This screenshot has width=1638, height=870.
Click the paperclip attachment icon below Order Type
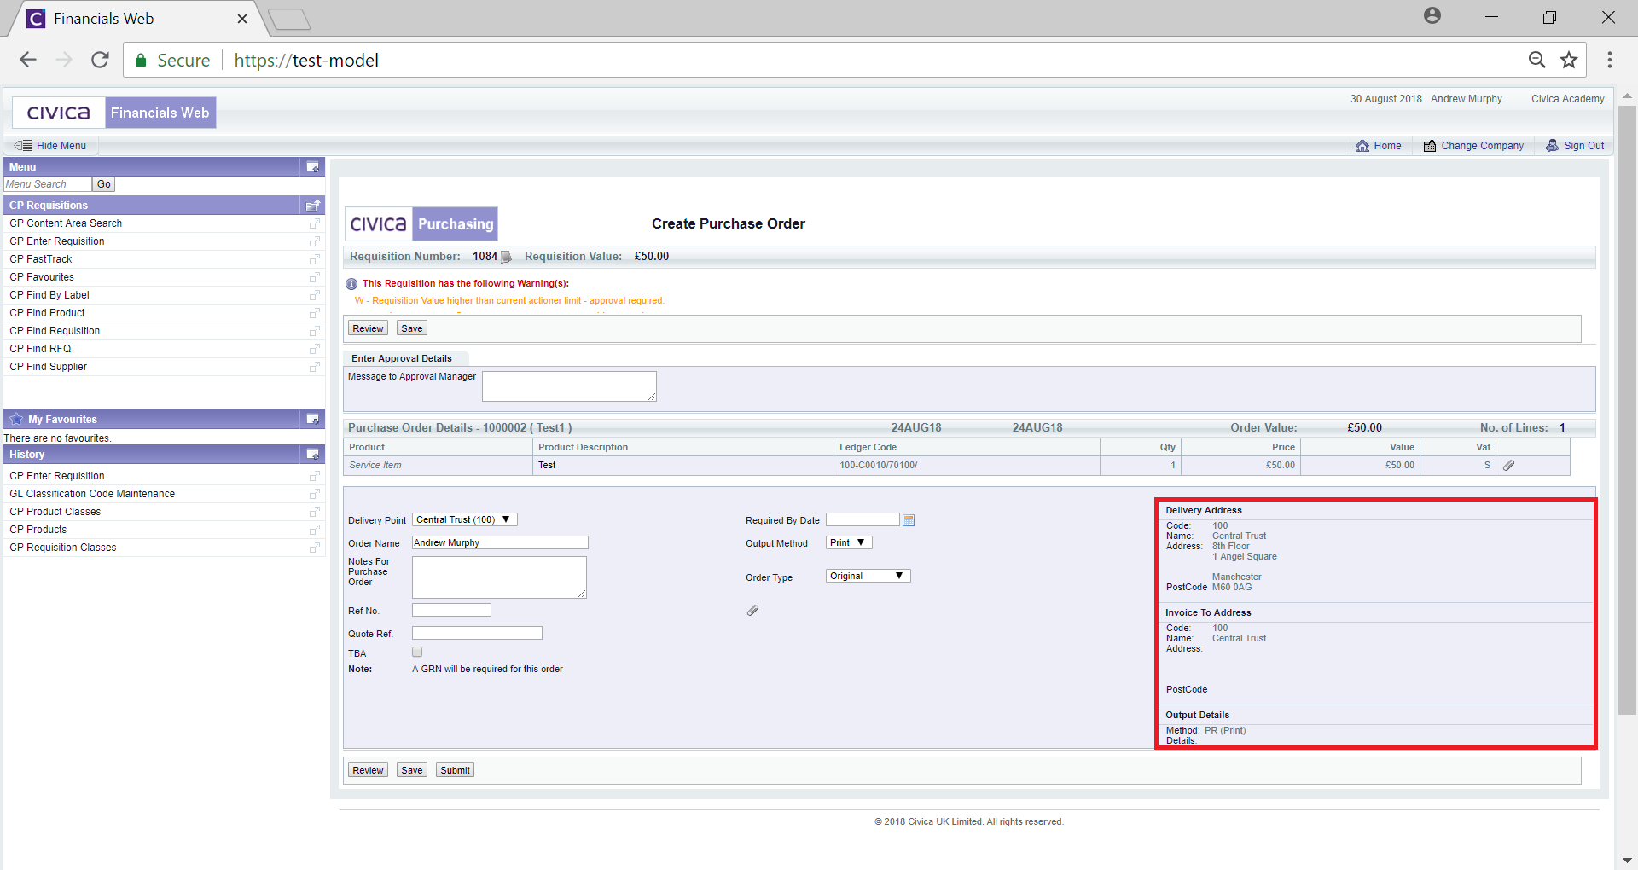(x=752, y=611)
